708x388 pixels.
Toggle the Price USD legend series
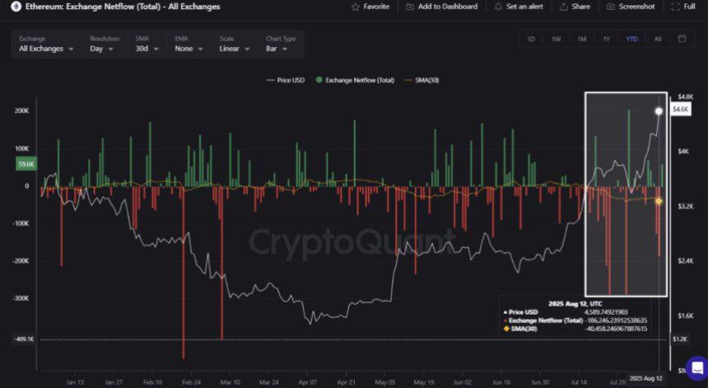coord(287,81)
